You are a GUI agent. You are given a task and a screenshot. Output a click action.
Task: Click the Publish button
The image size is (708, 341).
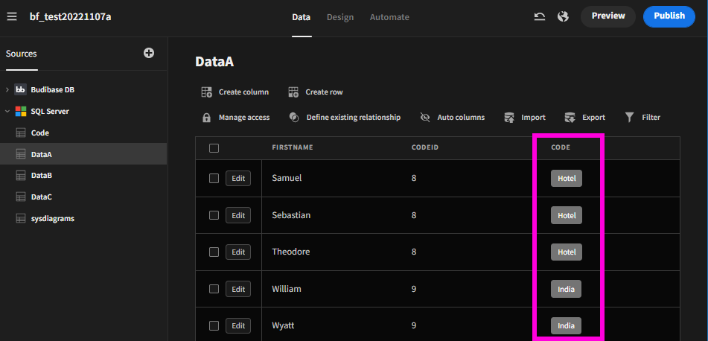[x=669, y=16]
